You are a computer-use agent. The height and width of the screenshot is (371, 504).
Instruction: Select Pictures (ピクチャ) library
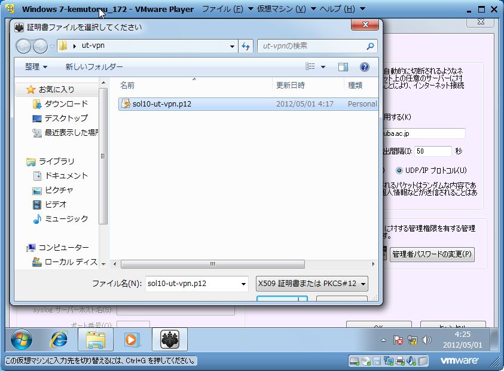[x=53, y=190]
